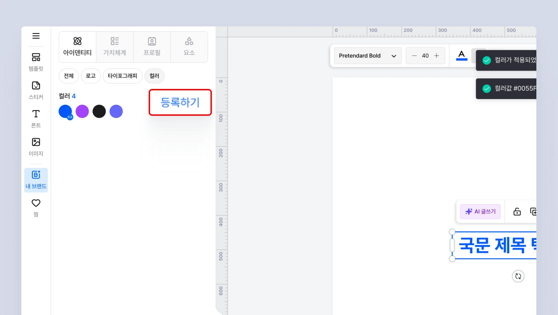Select the 내 브랜드 sidebar item
This screenshot has height=315, width=558.
tap(36, 180)
